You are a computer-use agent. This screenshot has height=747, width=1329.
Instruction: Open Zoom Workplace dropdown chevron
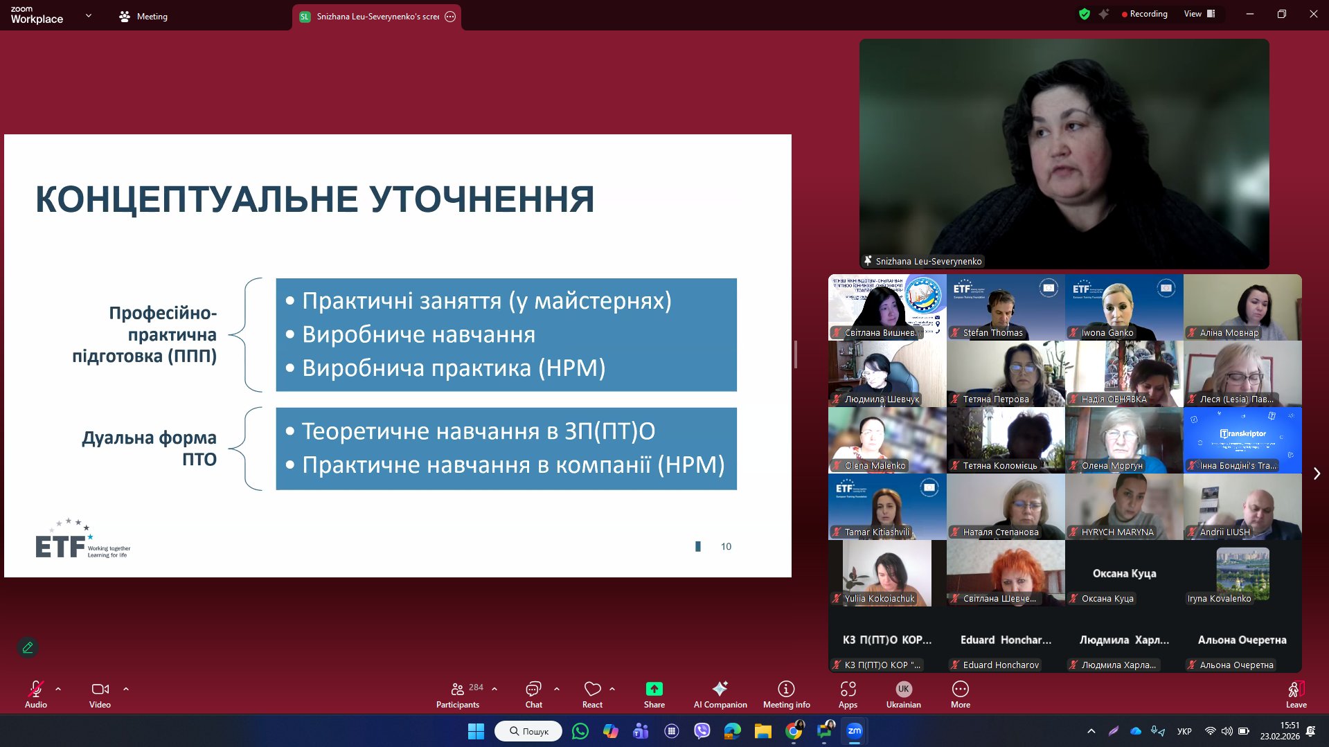89,15
